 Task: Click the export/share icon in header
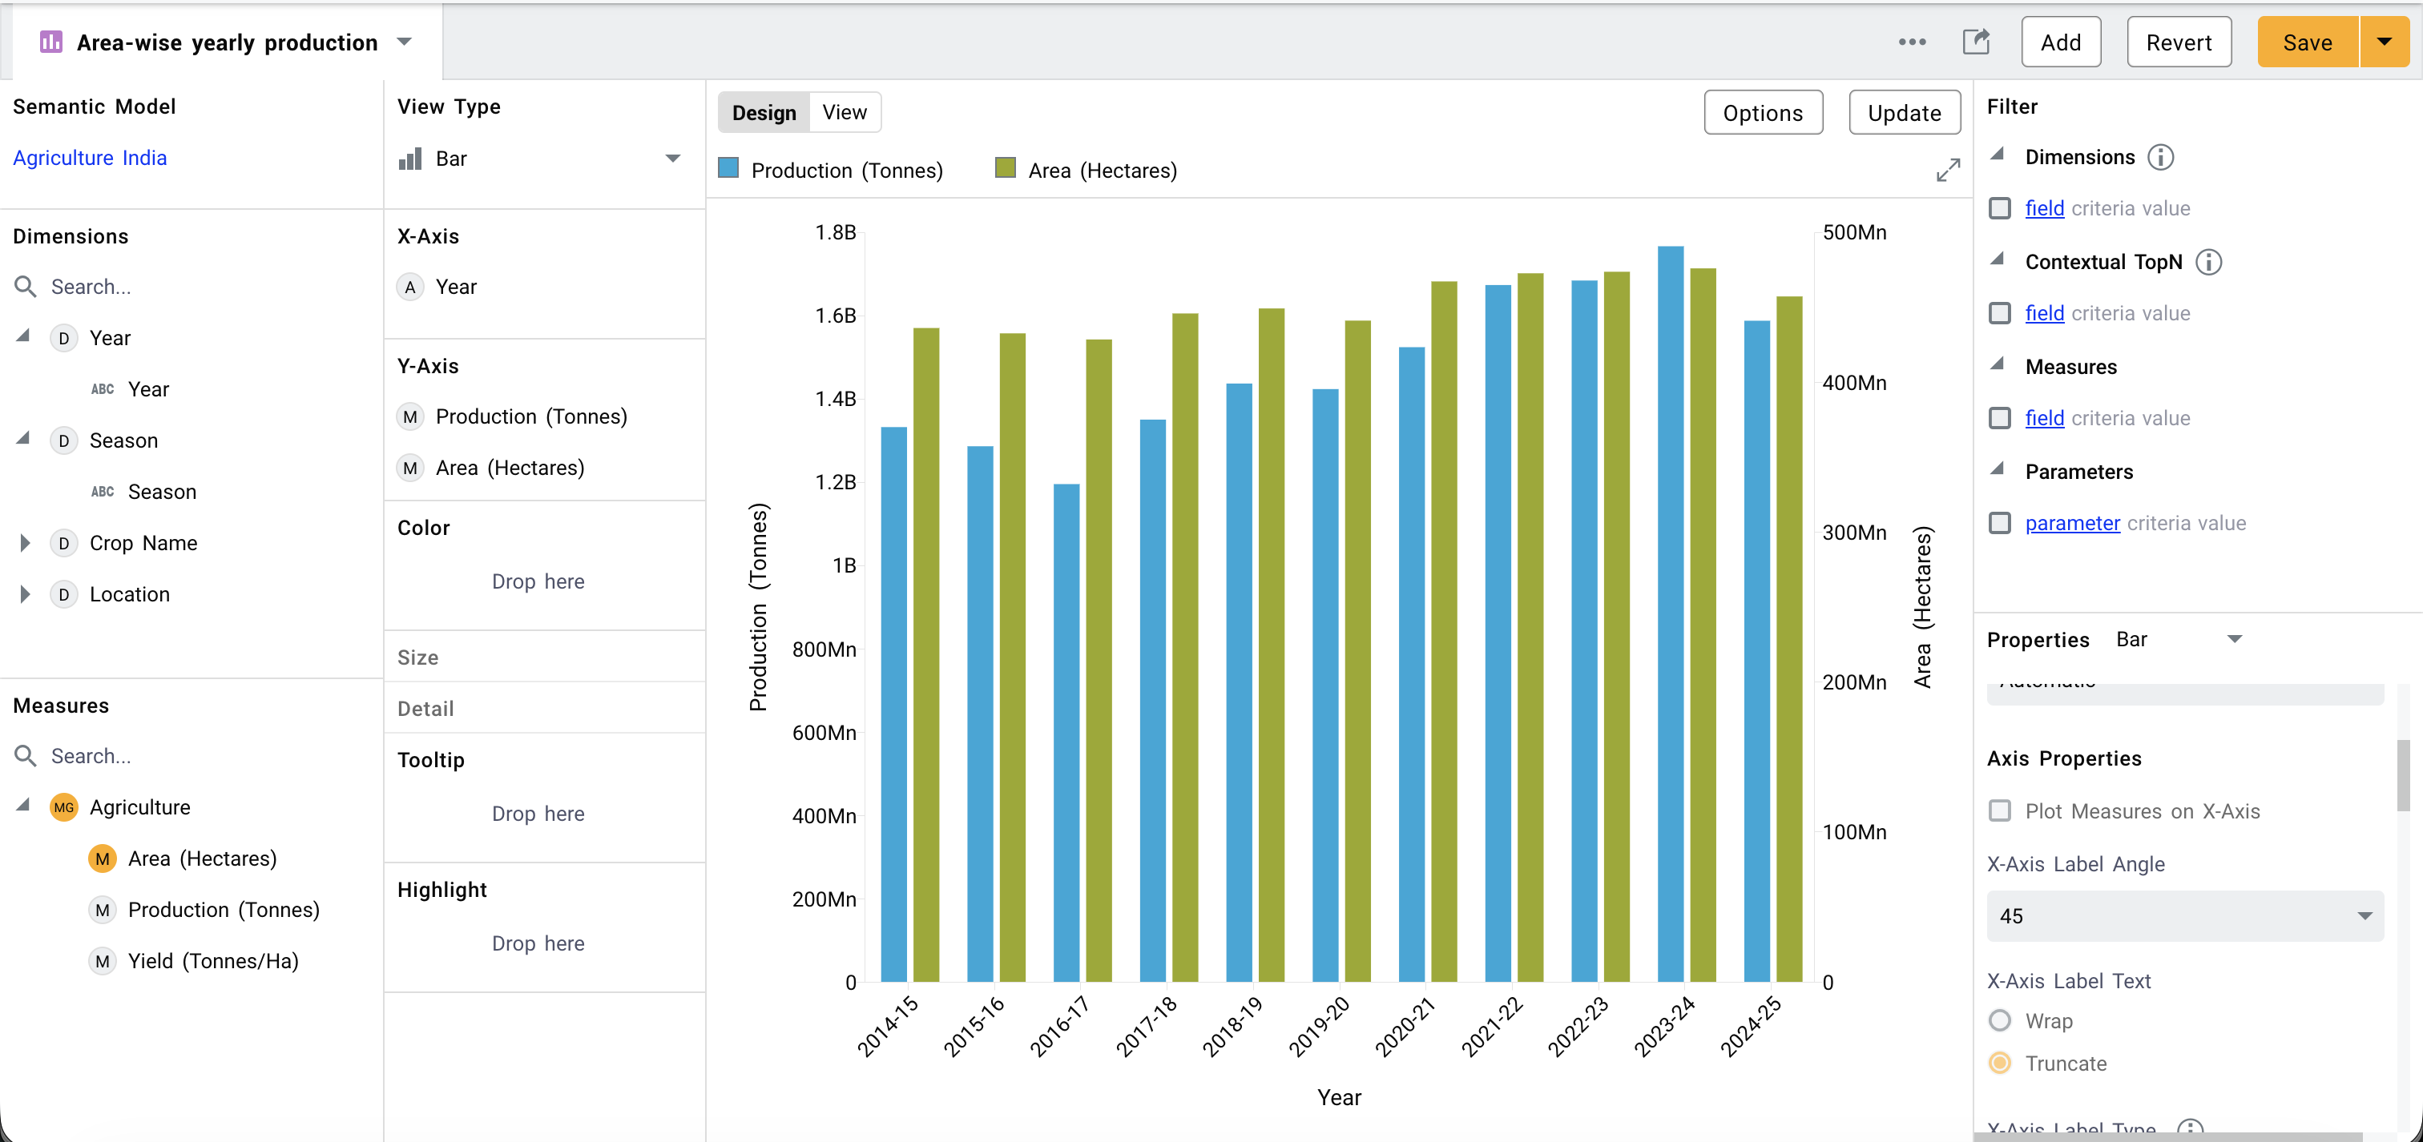click(1975, 42)
